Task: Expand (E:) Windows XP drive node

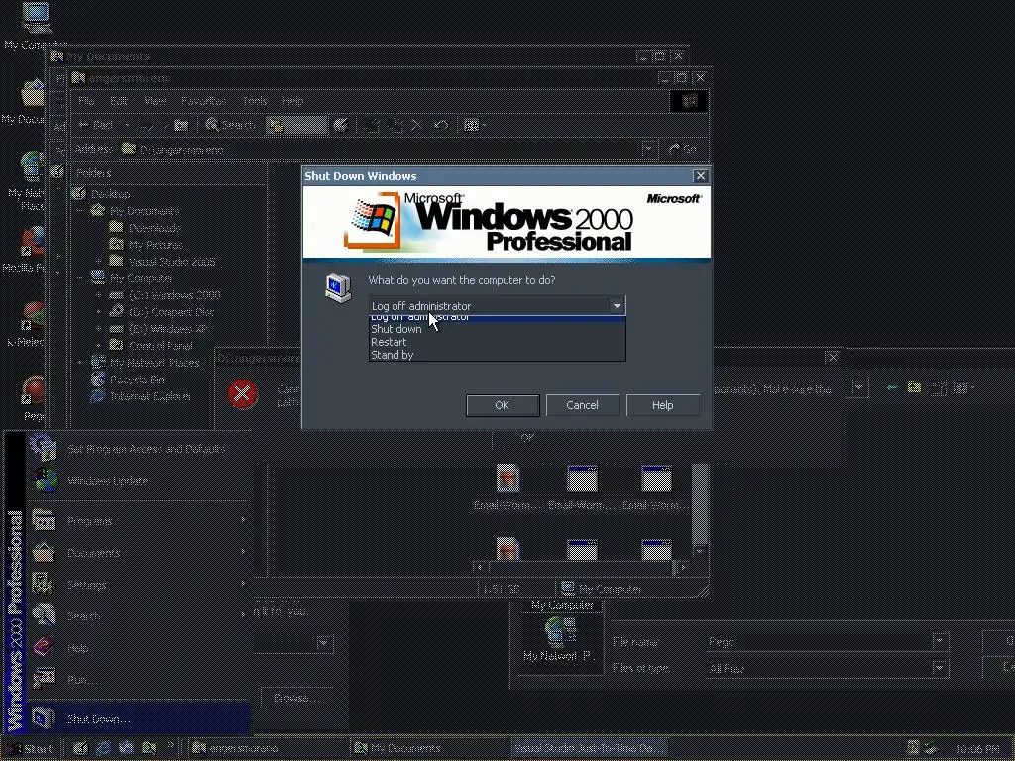Action: pos(98,329)
